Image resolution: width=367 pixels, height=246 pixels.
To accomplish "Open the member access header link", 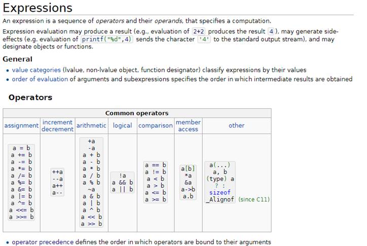I will click(x=188, y=126).
